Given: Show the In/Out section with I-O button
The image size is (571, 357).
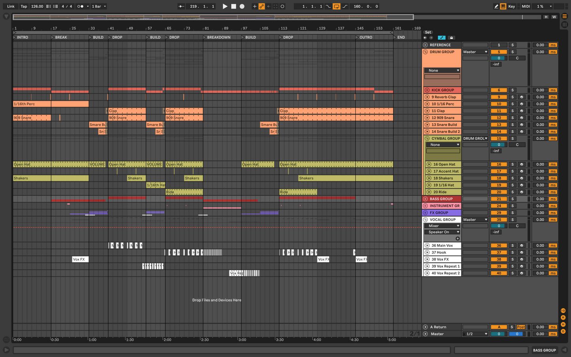Looking at the screenshot, I should (x=563, y=311).
